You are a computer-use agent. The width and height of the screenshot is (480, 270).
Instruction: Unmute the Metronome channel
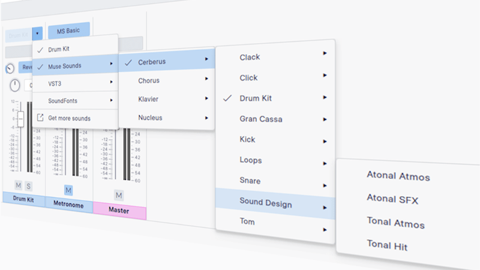click(x=68, y=190)
